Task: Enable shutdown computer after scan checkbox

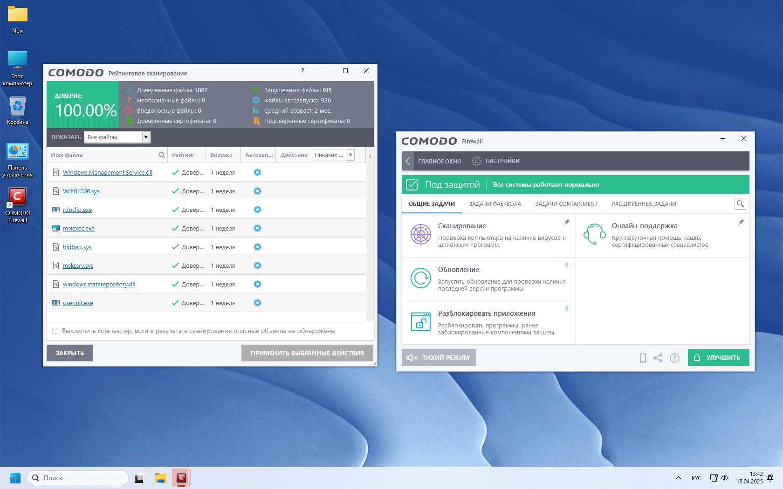Action: (55, 331)
